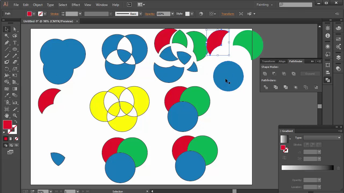Click the Unite shape mode icon
The width and height of the screenshot is (344, 193).
coord(265,73)
